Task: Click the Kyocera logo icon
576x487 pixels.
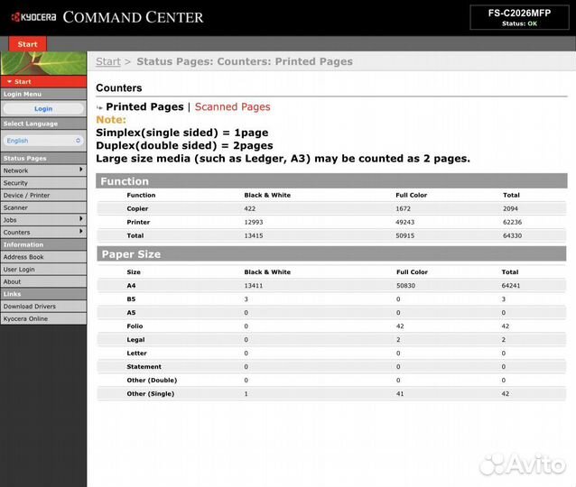Action: click(x=15, y=17)
